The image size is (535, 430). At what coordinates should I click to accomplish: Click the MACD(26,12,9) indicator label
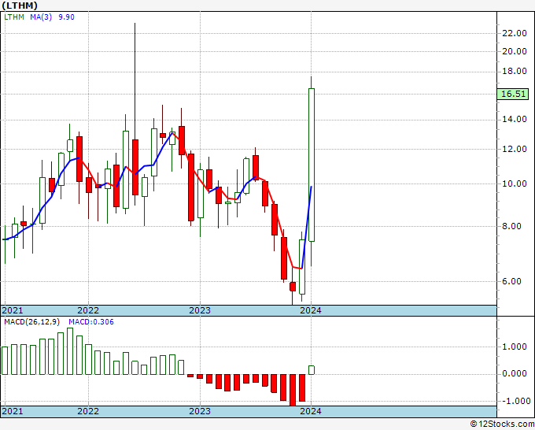coord(31,322)
